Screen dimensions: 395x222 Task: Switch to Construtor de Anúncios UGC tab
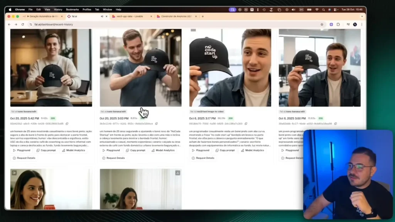[x=176, y=16]
